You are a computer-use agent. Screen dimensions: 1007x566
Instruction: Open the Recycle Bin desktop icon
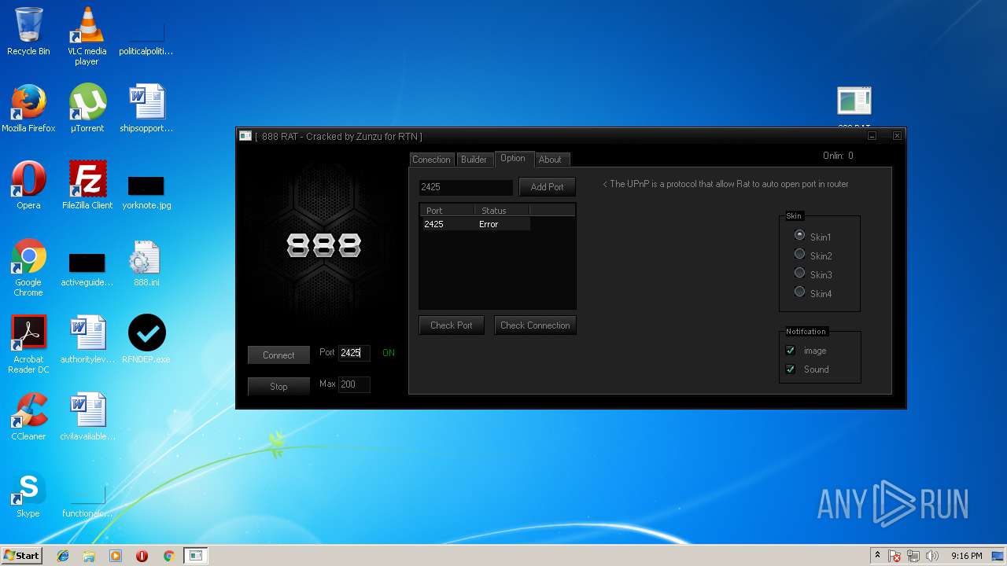coord(28,31)
